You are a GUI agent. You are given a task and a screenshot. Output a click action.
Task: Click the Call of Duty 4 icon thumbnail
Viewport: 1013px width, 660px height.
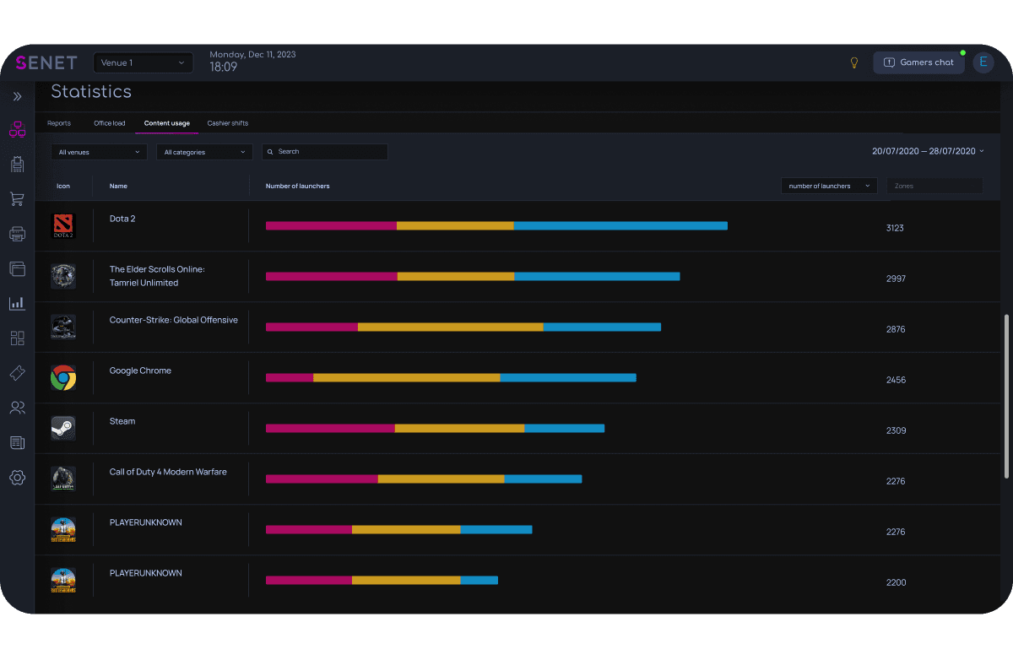63,479
